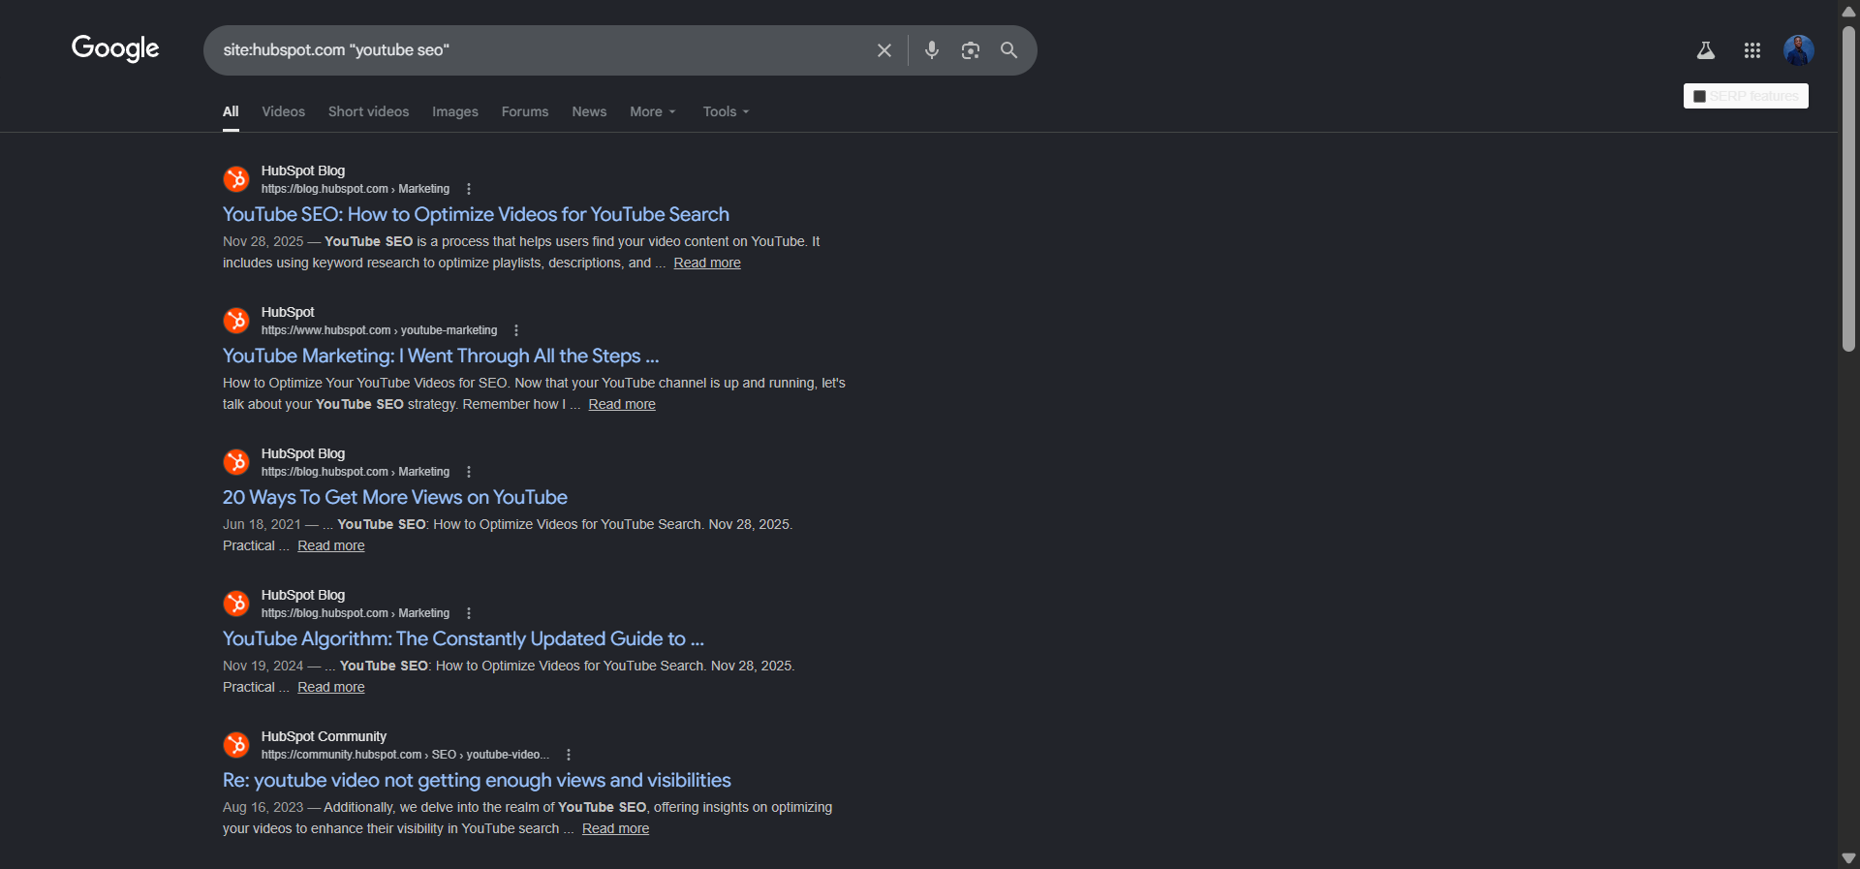Open Google apps grid
The width and height of the screenshot is (1860, 869).
1752,50
